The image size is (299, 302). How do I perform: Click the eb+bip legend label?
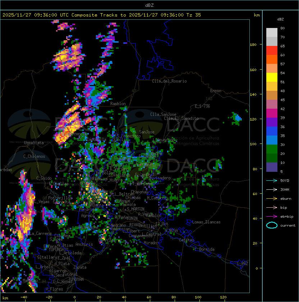click(x=287, y=217)
